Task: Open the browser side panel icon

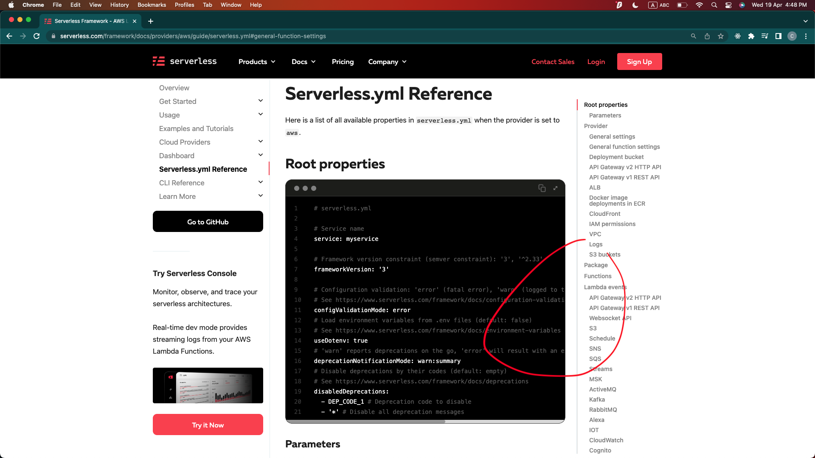Action: (x=778, y=36)
